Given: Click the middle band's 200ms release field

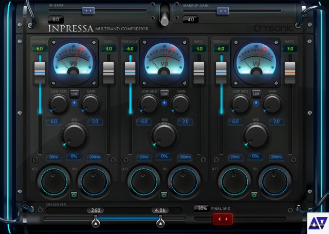Looking at the screenshot, I should pyautogui.click(x=185, y=157).
